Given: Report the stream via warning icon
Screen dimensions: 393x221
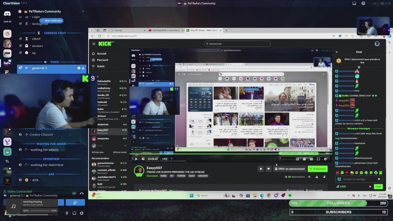Looking at the screenshot, I should click(317, 177).
